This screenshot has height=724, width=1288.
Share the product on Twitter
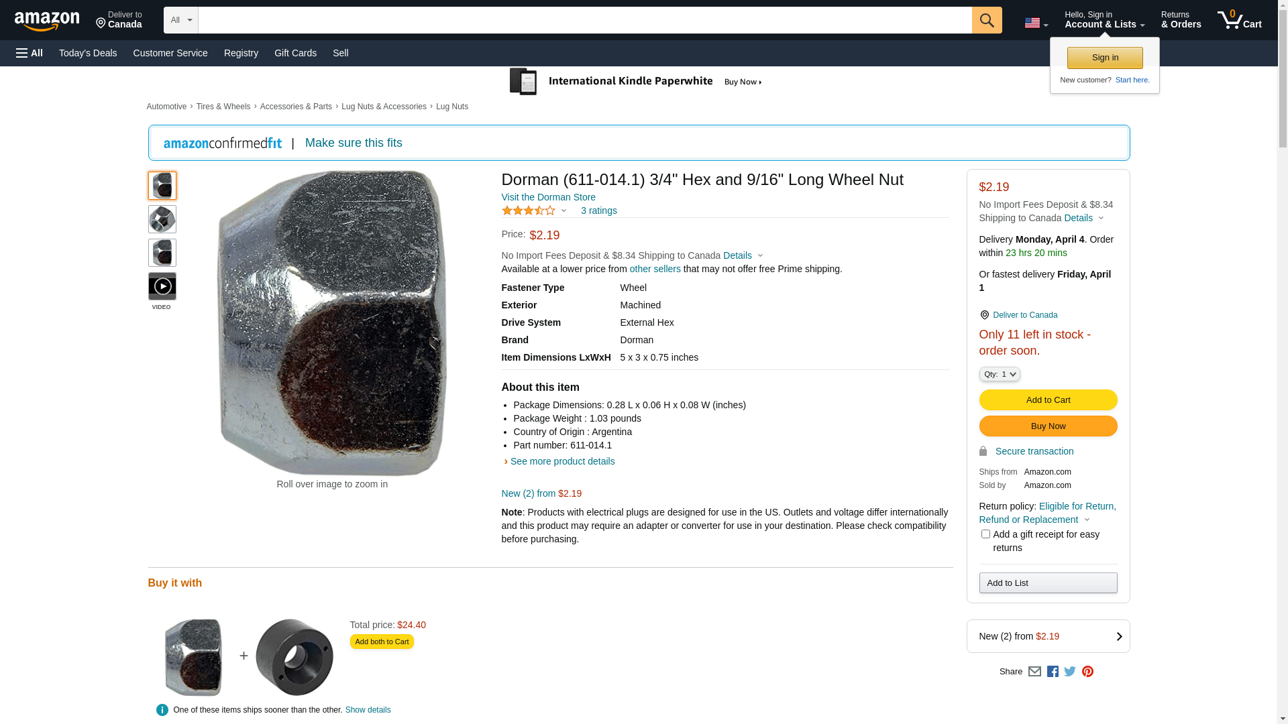1070,671
